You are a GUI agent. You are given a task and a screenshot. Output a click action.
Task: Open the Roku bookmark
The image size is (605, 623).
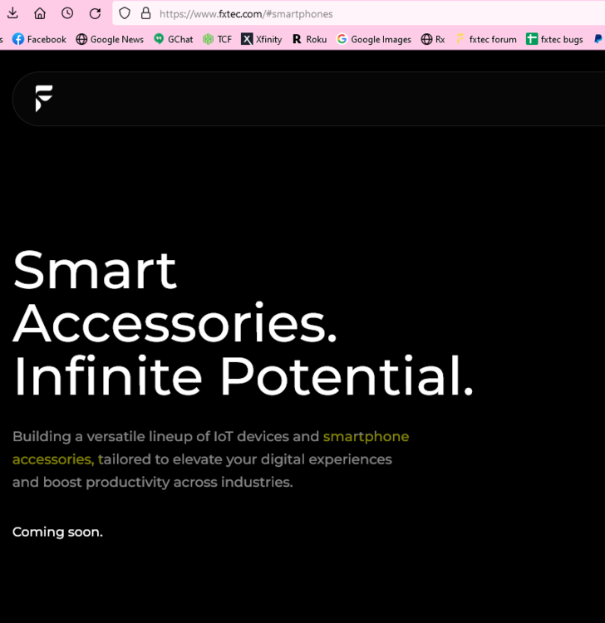(x=309, y=39)
